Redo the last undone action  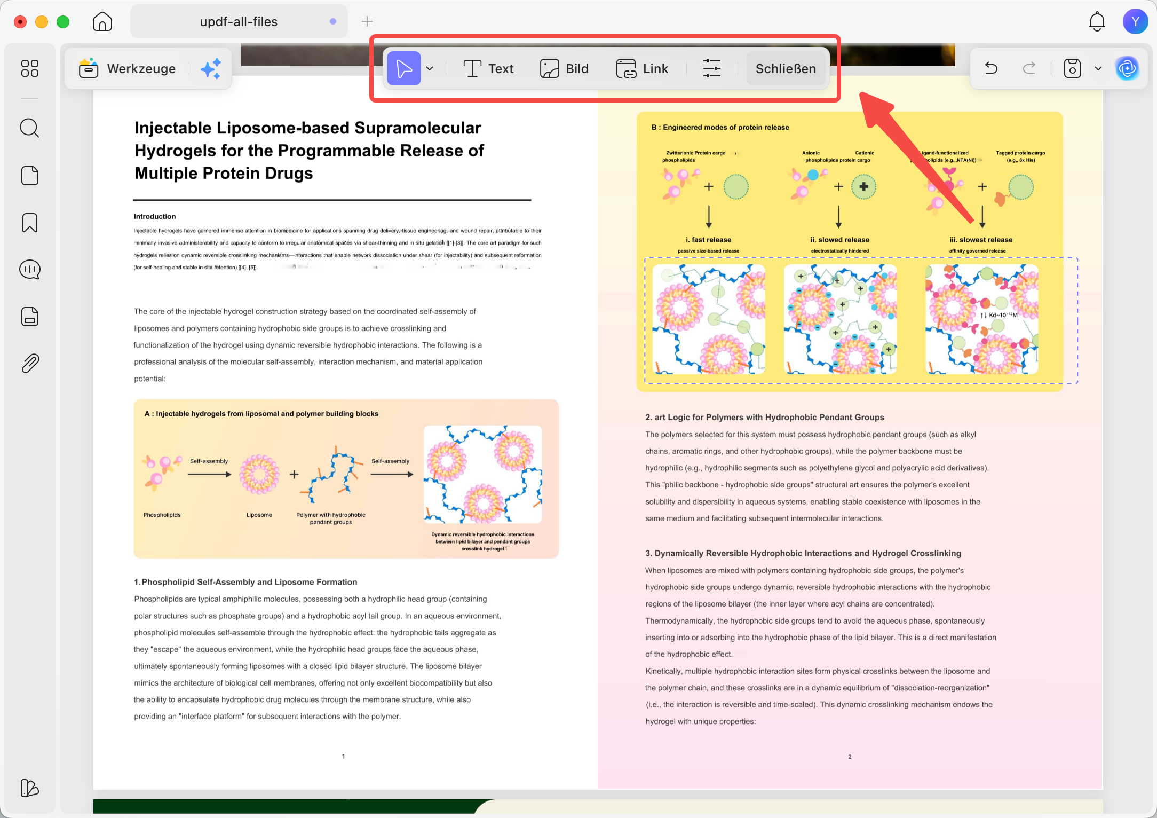coord(1029,68)
